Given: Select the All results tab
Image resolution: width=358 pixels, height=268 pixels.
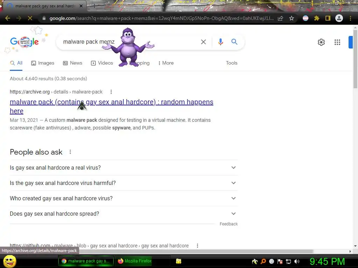Looking at the screenshot, I should click(16, 63).
